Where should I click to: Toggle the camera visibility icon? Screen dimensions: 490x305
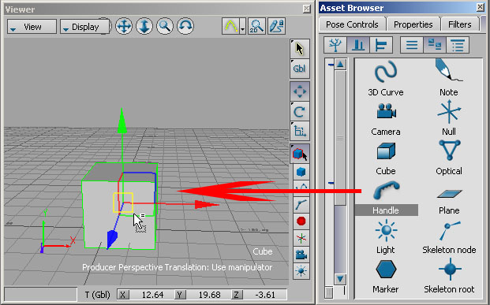coord(301,255)
